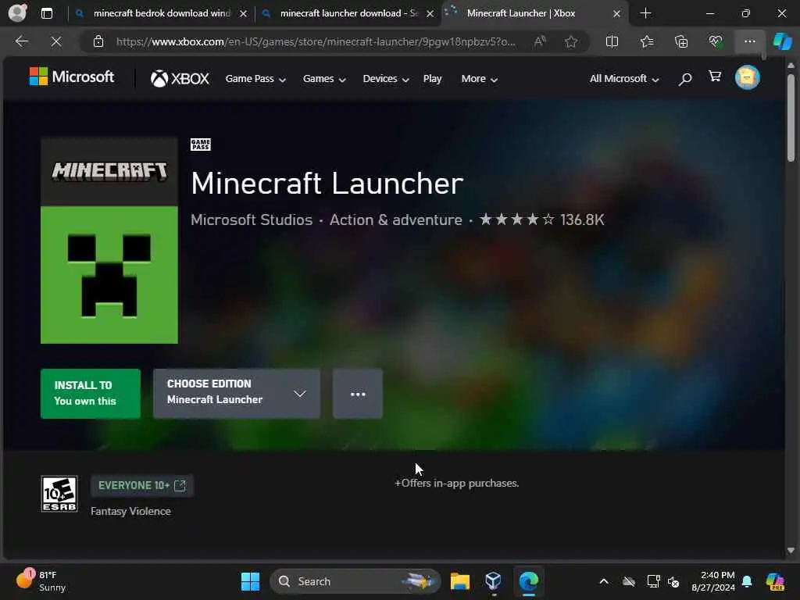Open the ESRB Everyone 10+ rating icon

tap(59, 494)
